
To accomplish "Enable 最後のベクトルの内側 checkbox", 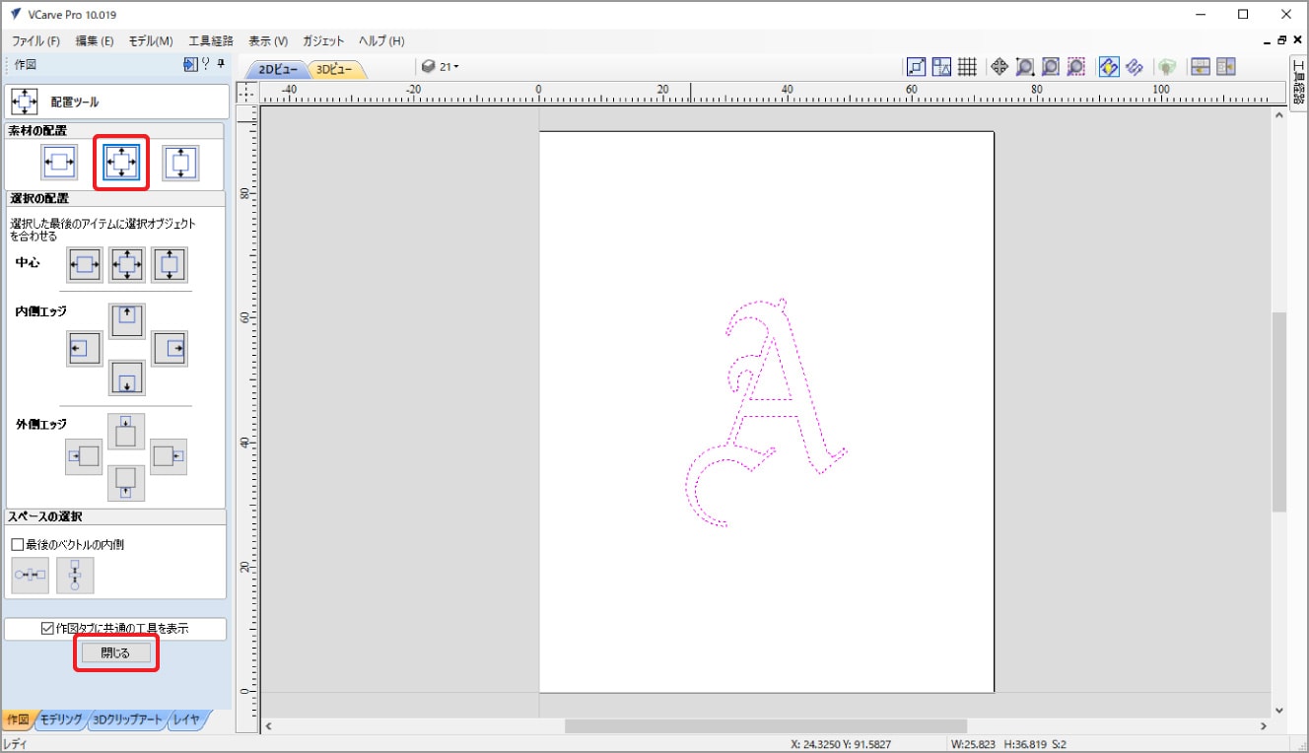I will coord(17,544).
